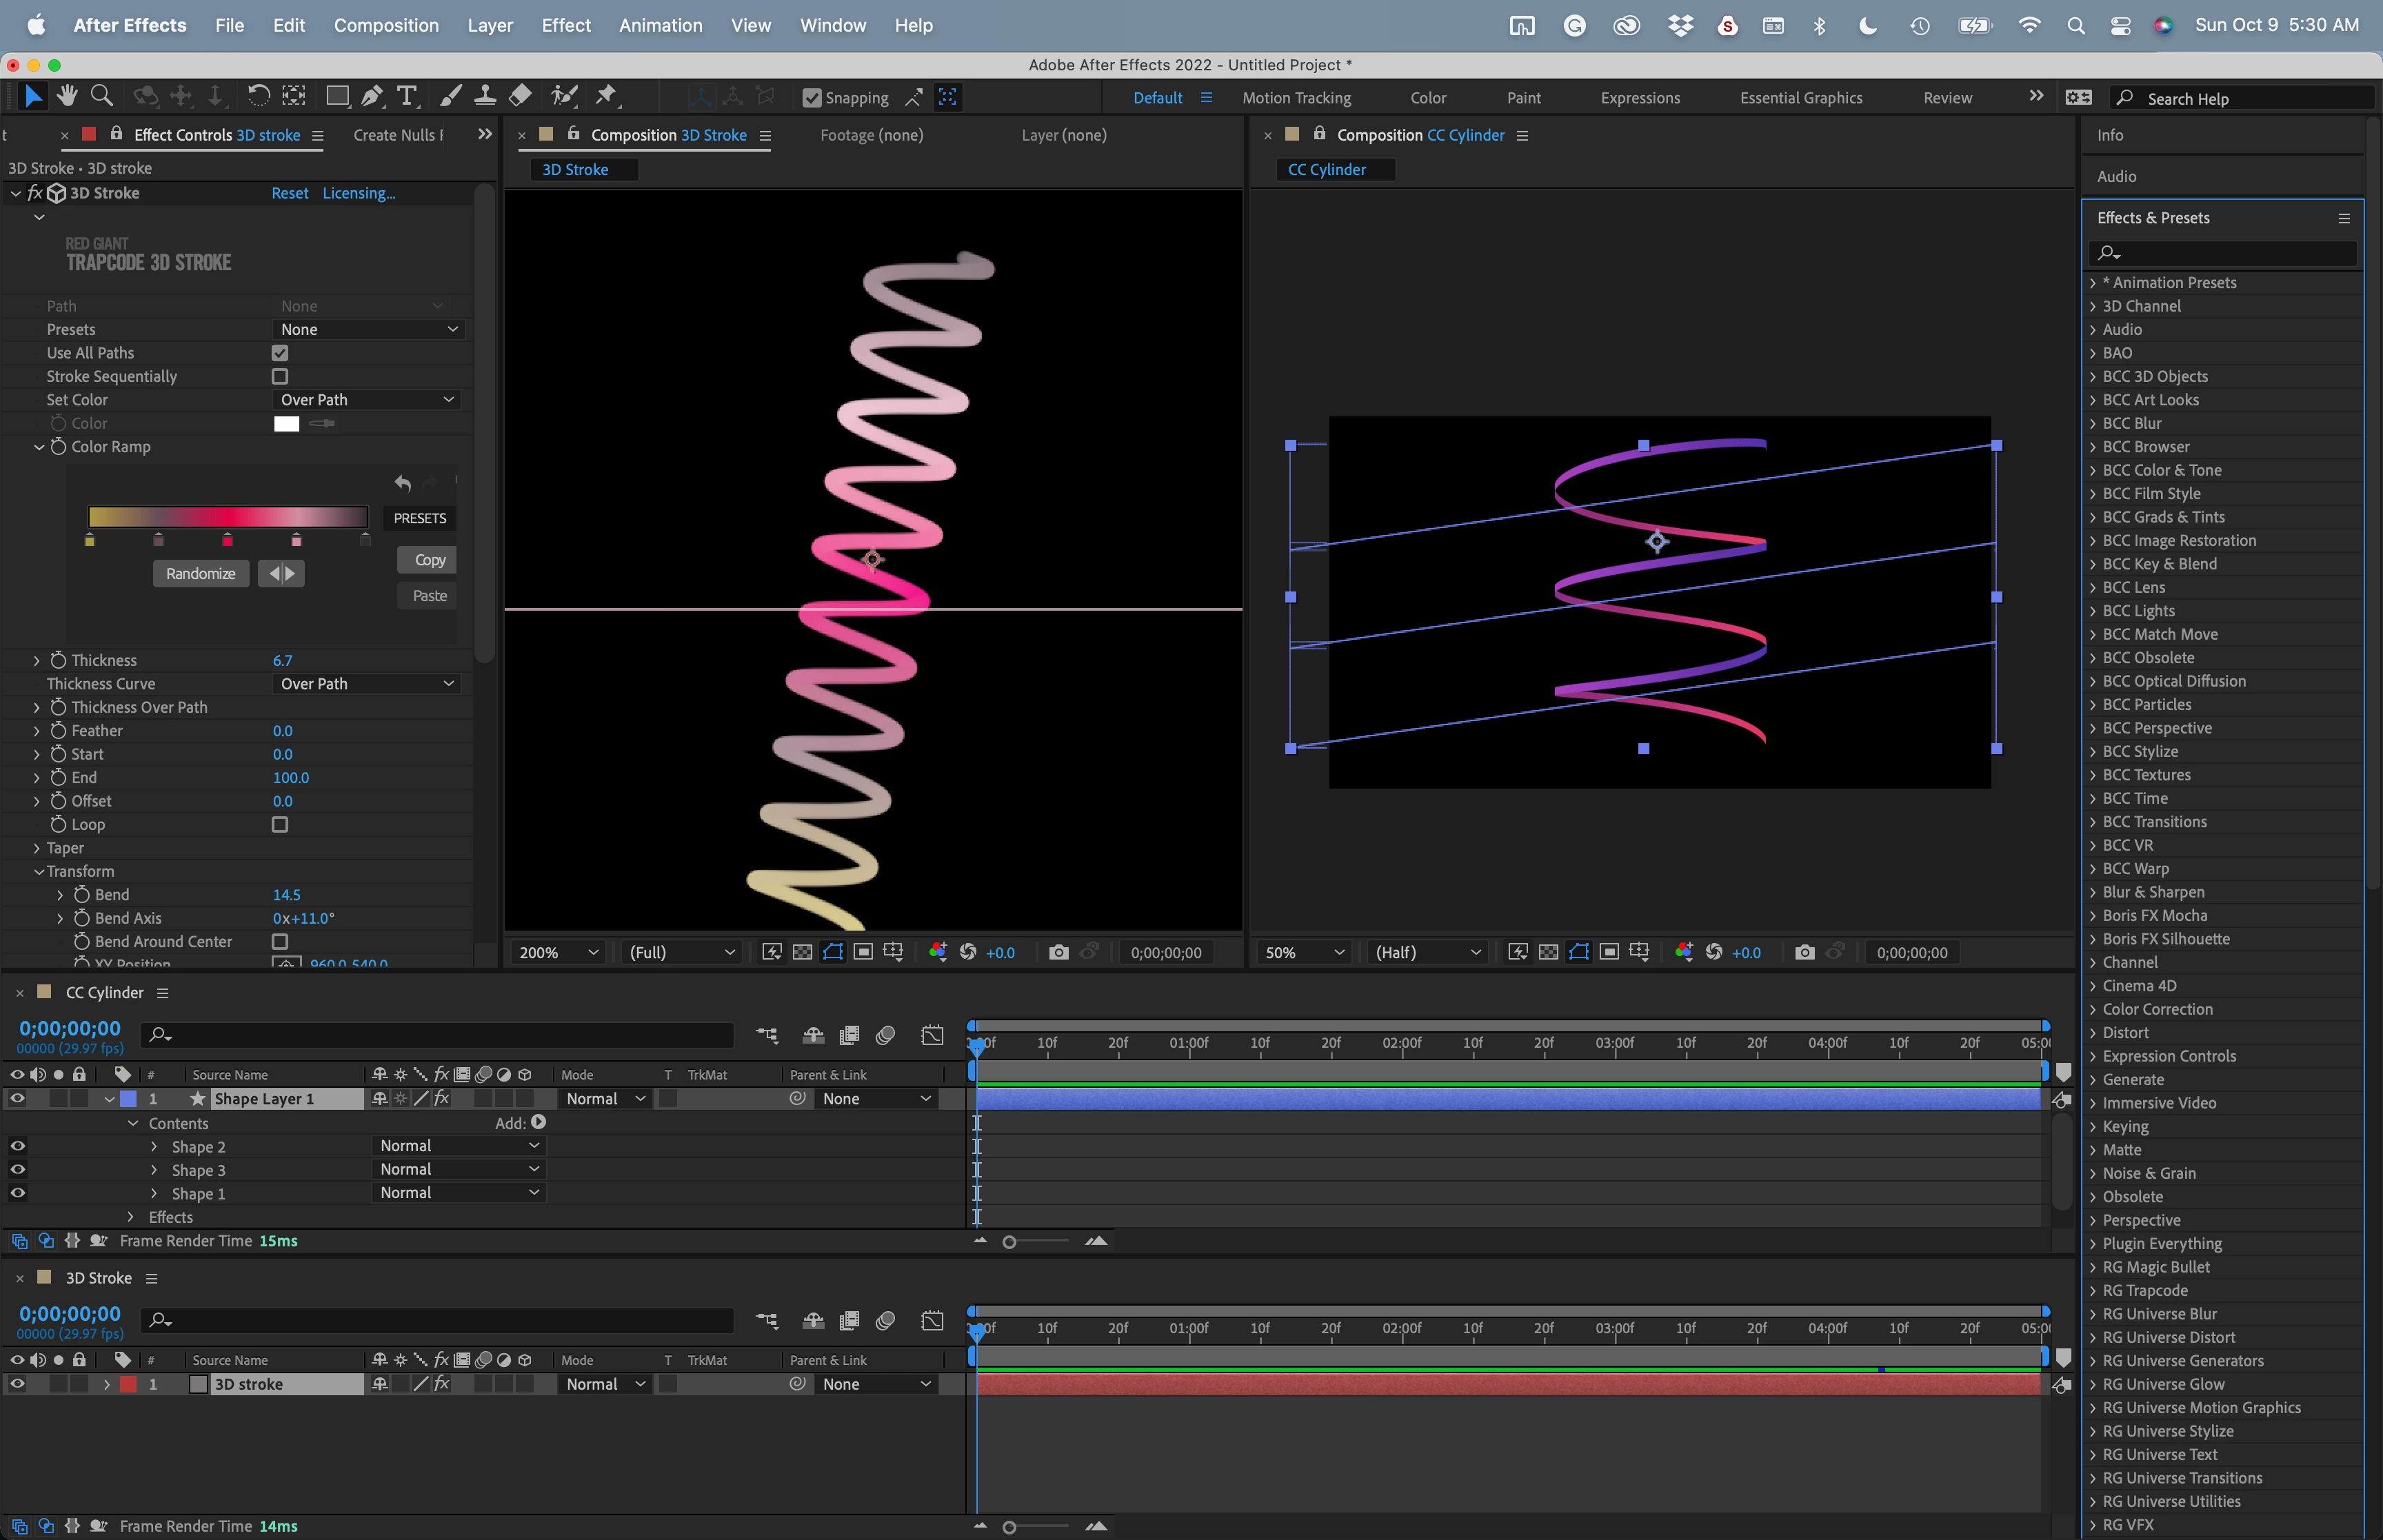Select the Pen tool
Screen dimensions: 2383x1540
(x=372, y=96)
